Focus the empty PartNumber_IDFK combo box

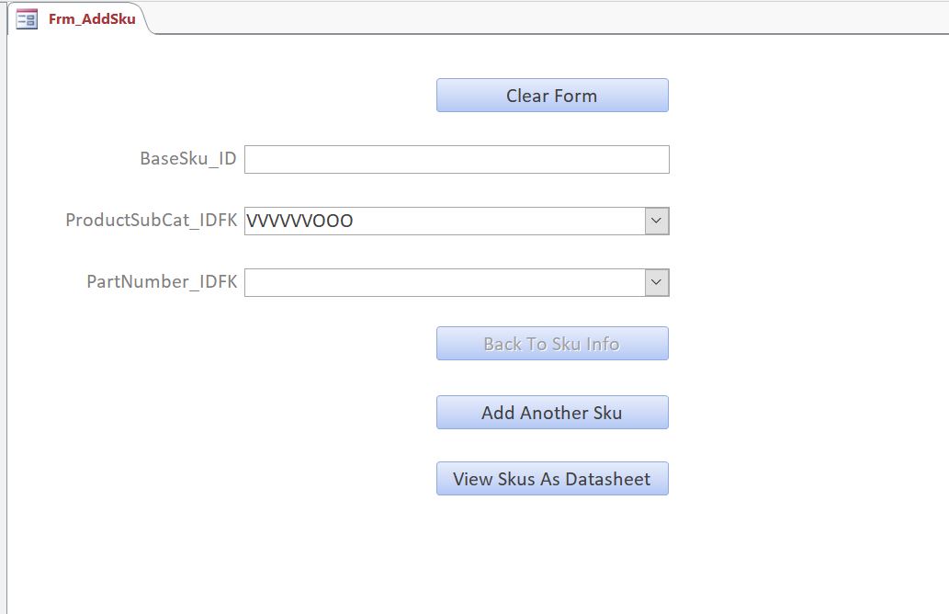[446, 282]
